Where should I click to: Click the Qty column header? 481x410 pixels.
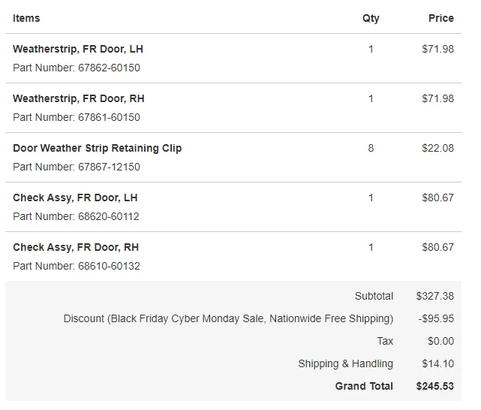point(371,18)
